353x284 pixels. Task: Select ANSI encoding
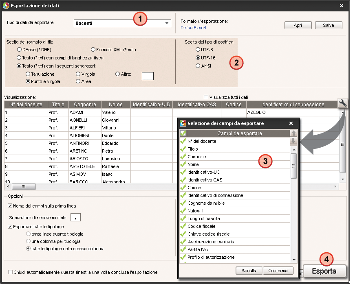pyautogui.click(x=198, y=66)
